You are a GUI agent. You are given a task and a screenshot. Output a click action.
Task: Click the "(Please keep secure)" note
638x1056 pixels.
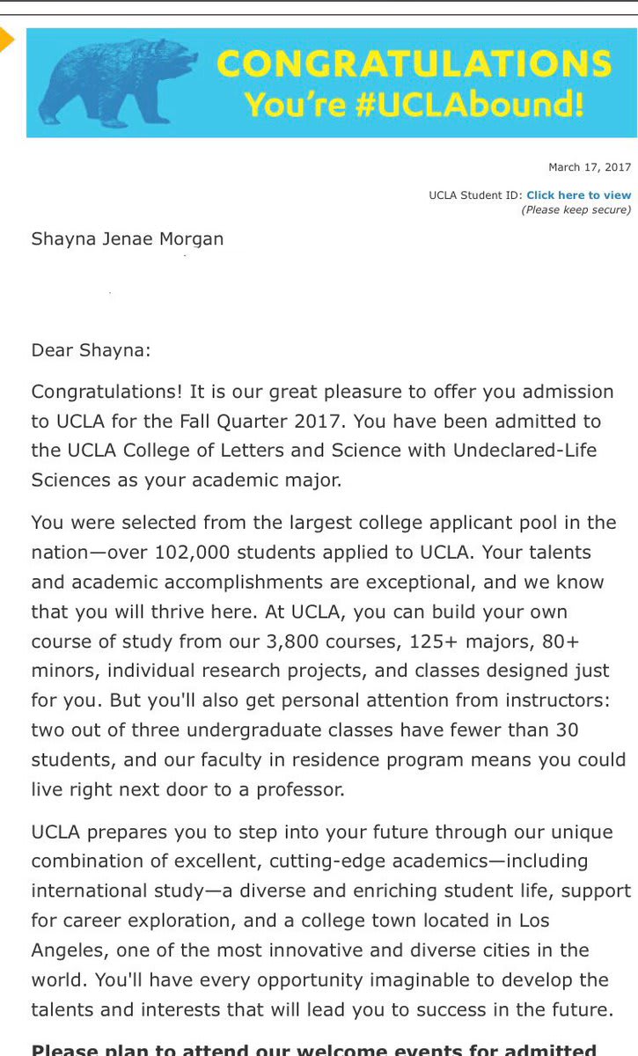(x=576, y=209)
